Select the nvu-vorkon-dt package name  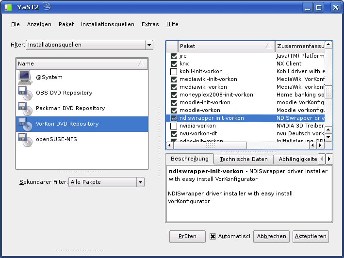point(198,133)
